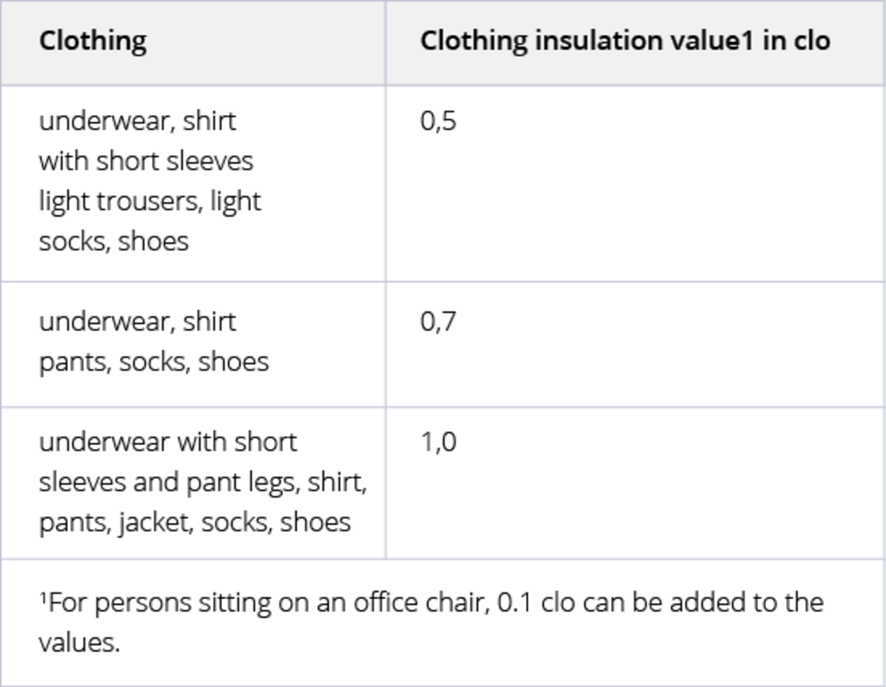Click "underwear, shirt" in the 0,5 row
Viewport: 886px width, 687px height.
click(x=137, y=121)
